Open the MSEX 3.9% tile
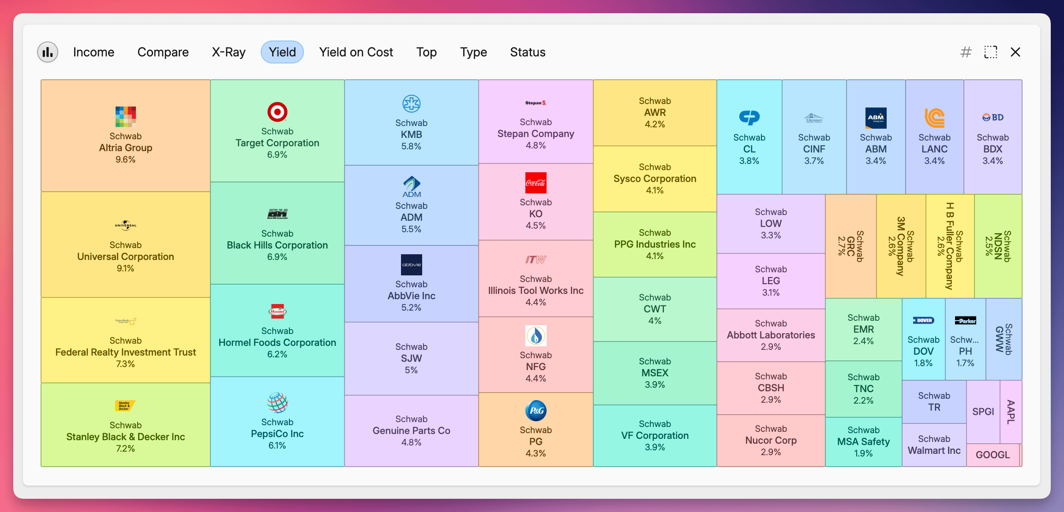This screenshot has width=1064, height=512. 655,373
